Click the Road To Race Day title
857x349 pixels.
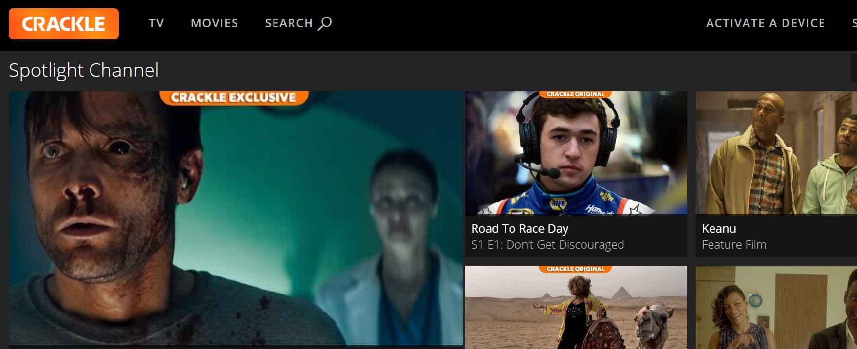pos(520,229)
